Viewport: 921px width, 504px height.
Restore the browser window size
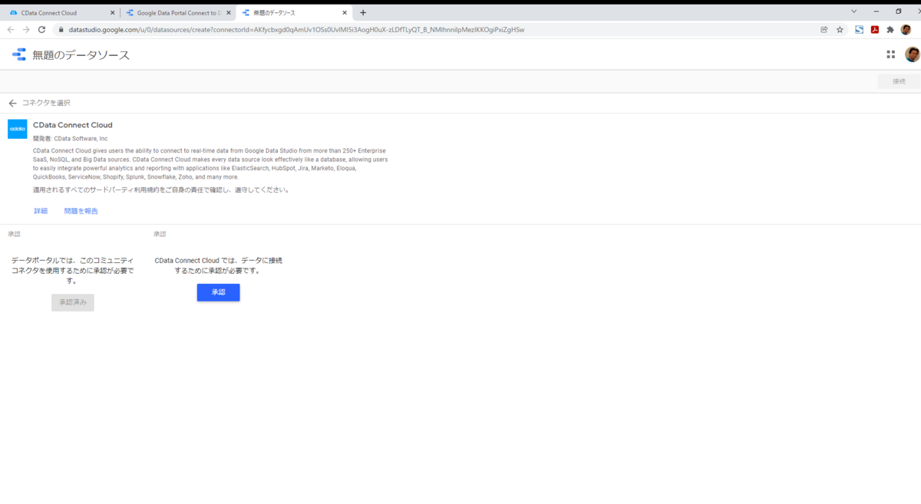[x=899, y=12]
